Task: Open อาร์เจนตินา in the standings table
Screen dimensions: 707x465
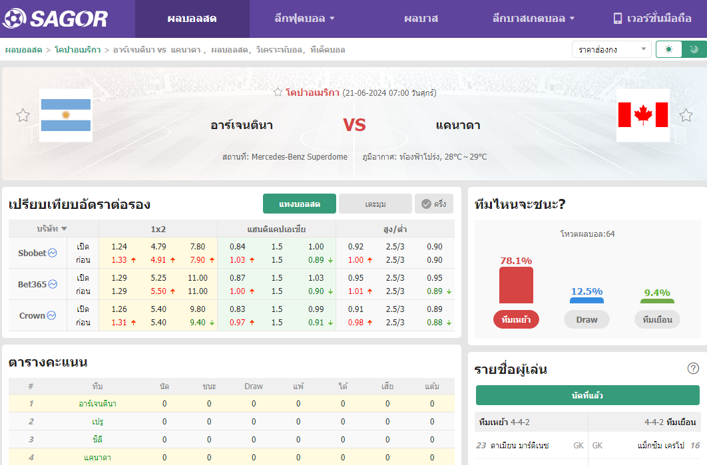Action: pos(97,404)
